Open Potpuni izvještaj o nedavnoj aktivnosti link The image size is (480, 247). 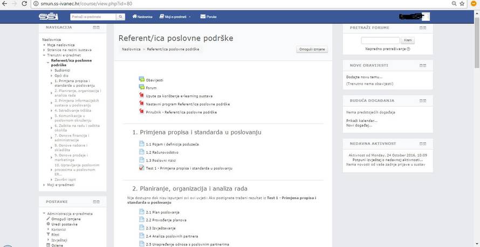(x=388, y=160)
